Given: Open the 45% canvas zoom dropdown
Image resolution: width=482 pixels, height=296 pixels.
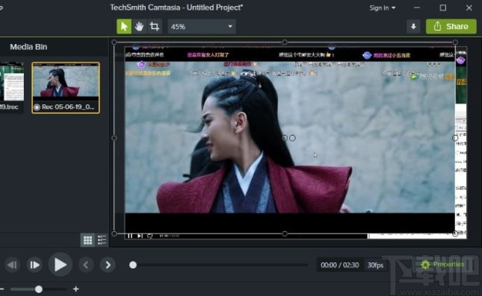Looking at the screenshot, I should coord(202,27).
